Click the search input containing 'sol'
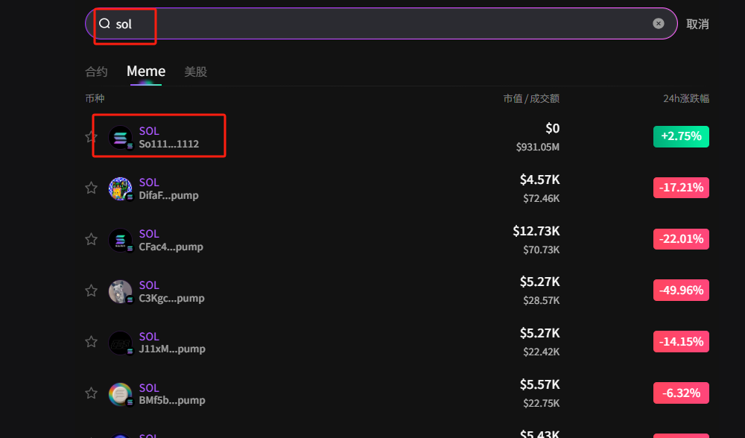Image resolution: width=745 pixels, height=438 pixels. [x=381, y=23]
